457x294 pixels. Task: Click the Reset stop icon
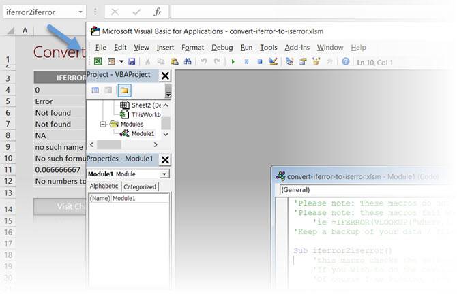pos(260,62)
